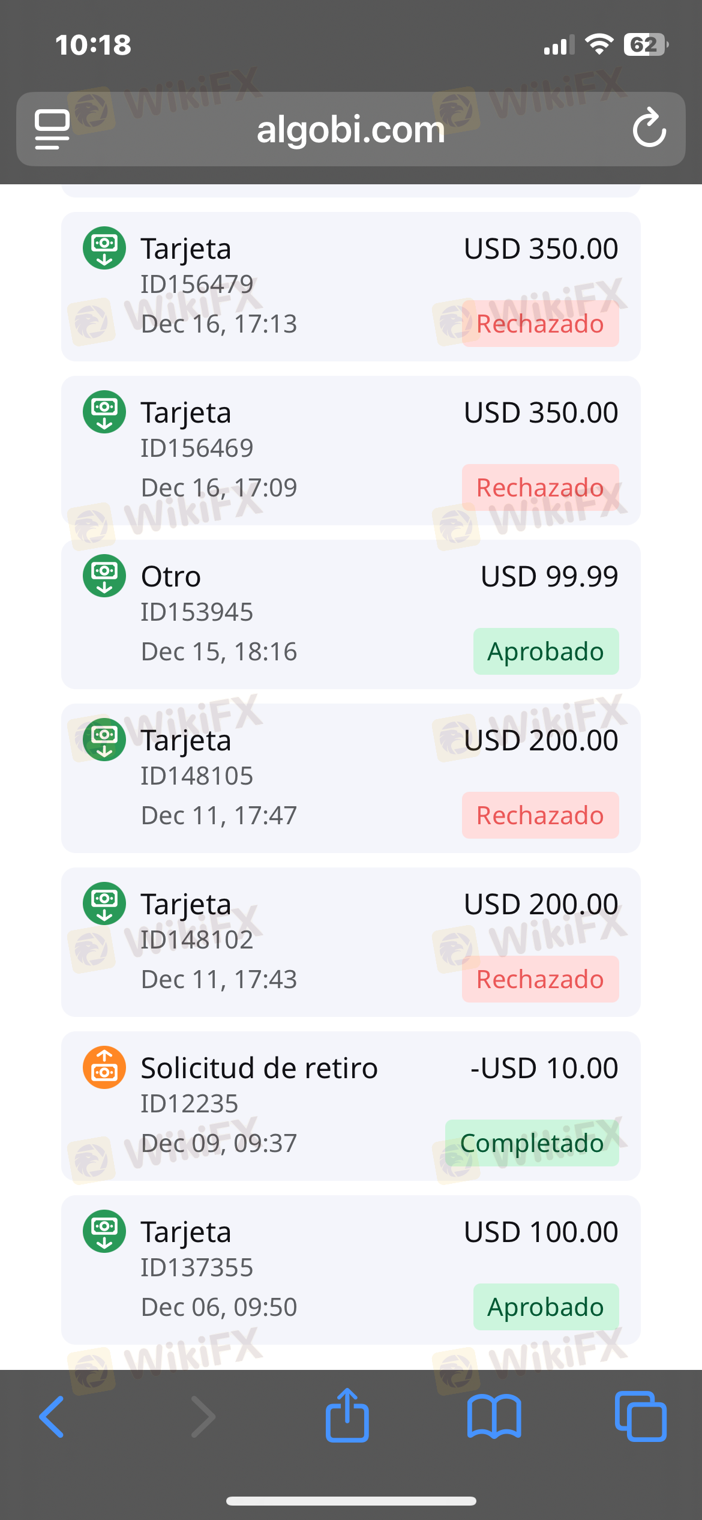
Task: Tap deposit icon for ID137355
Action: 104,1231
